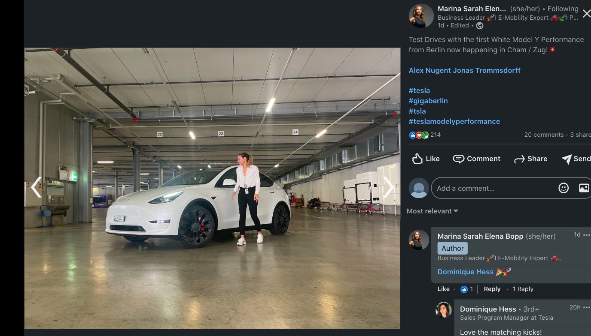Screen dimensions: 591x336
Task: Click the Like thumbs-up icon on the post
Action: click(x=417, y=159)
